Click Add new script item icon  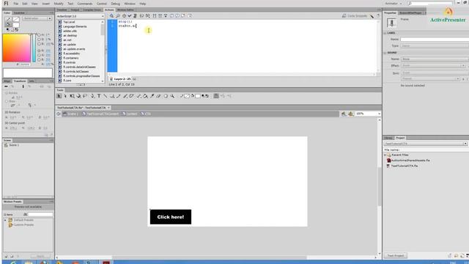coord(111,16)
